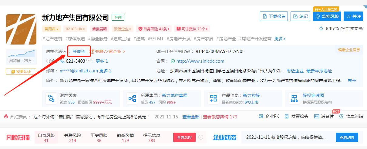Click the #房地产开发经营 hashtag

click(x=255, y=39)
